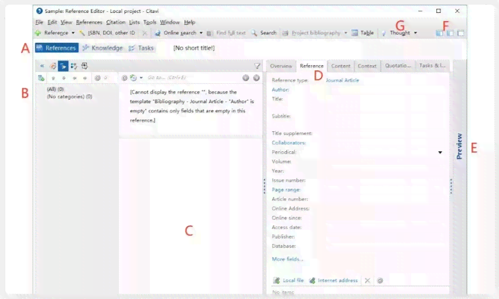This screenshot has width=499, height=299.
Task: Open the Edit menu
Action: point(52,22)
